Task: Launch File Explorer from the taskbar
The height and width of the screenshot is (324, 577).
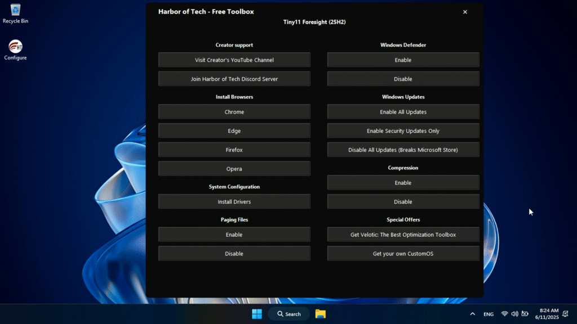Action: (321, 314)
